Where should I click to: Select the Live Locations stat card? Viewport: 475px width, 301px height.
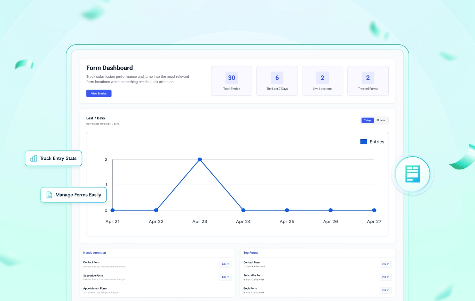323,81
